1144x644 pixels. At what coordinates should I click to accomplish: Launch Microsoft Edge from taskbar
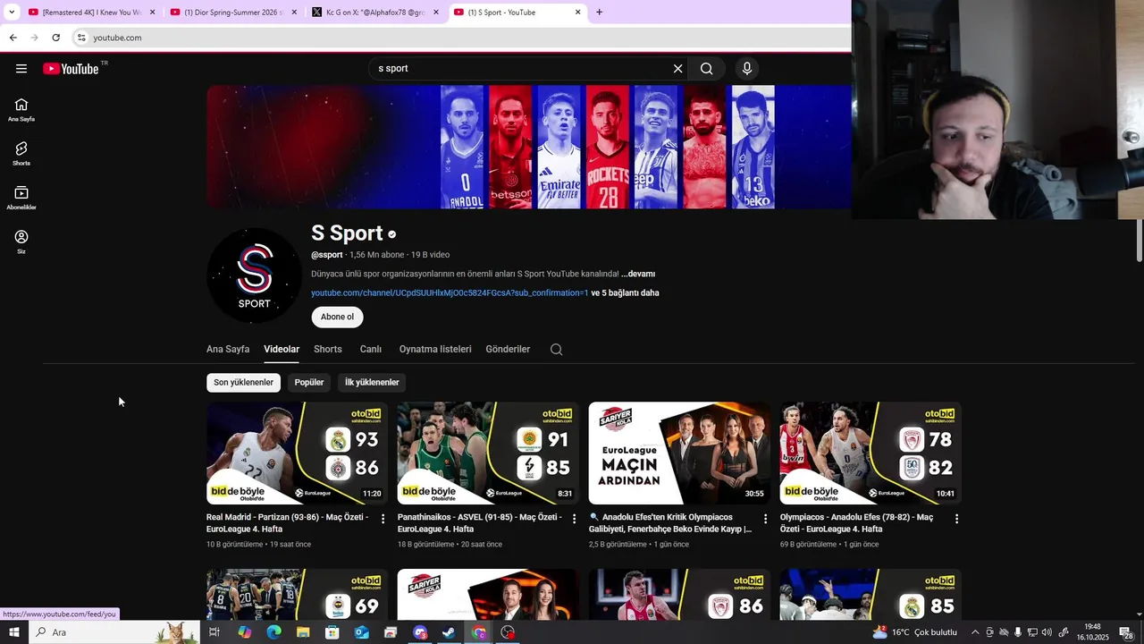[273, 632]
